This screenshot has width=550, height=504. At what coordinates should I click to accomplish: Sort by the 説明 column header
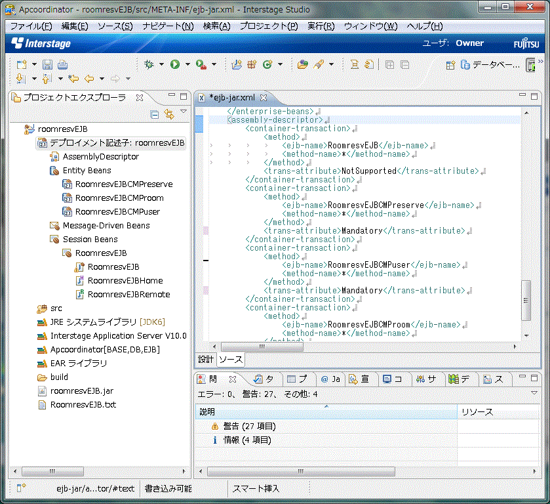pyautogui.click(x=326, y=411)
